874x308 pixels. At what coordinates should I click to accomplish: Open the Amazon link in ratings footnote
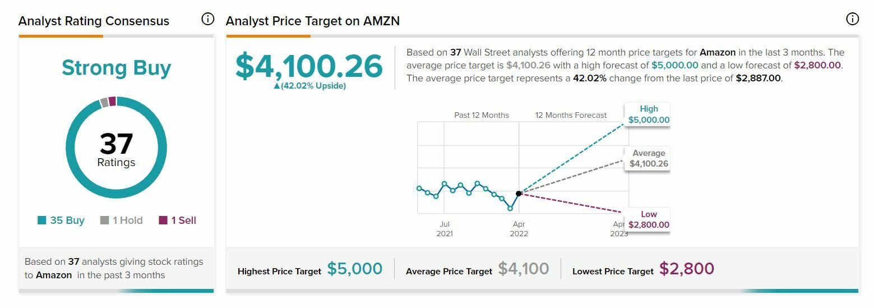[x=54, y=275]
